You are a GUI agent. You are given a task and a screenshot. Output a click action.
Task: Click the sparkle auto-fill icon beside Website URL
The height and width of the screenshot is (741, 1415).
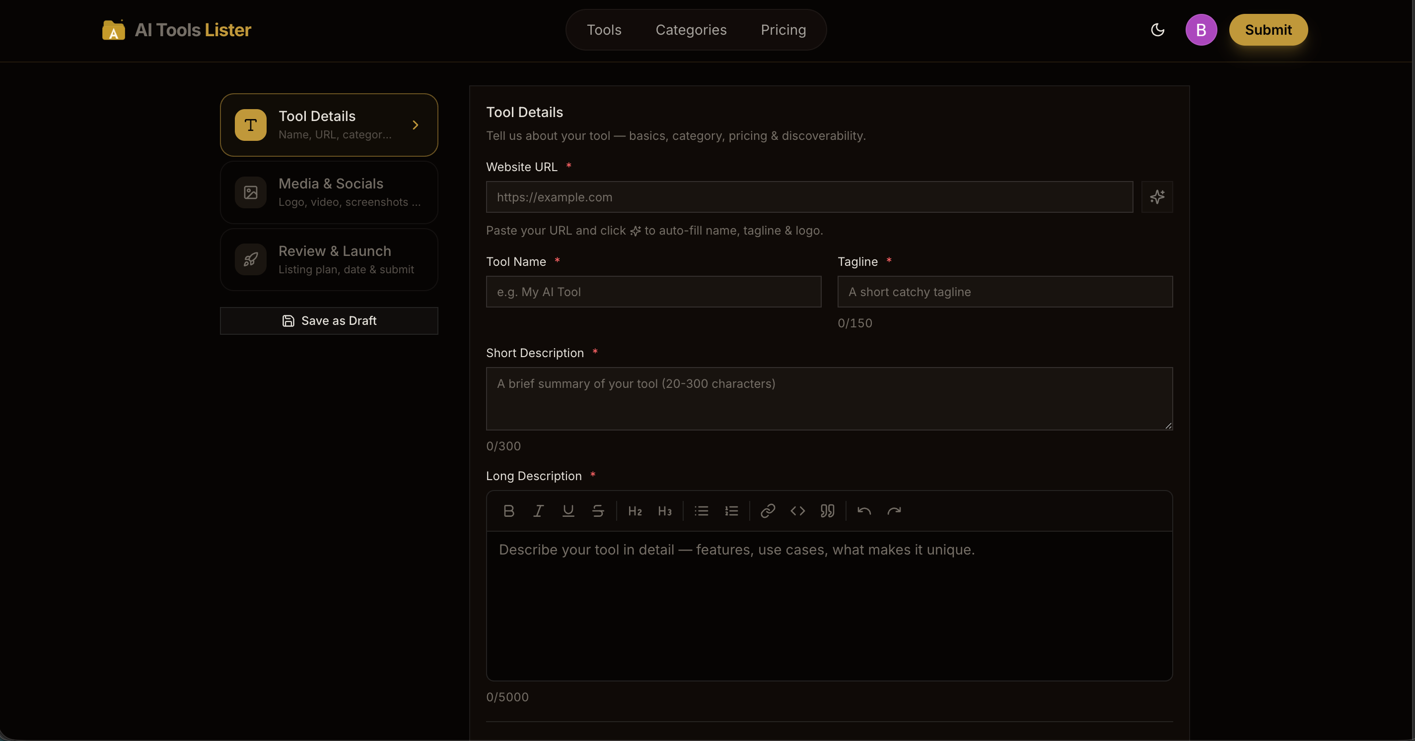coord(1158,197)
